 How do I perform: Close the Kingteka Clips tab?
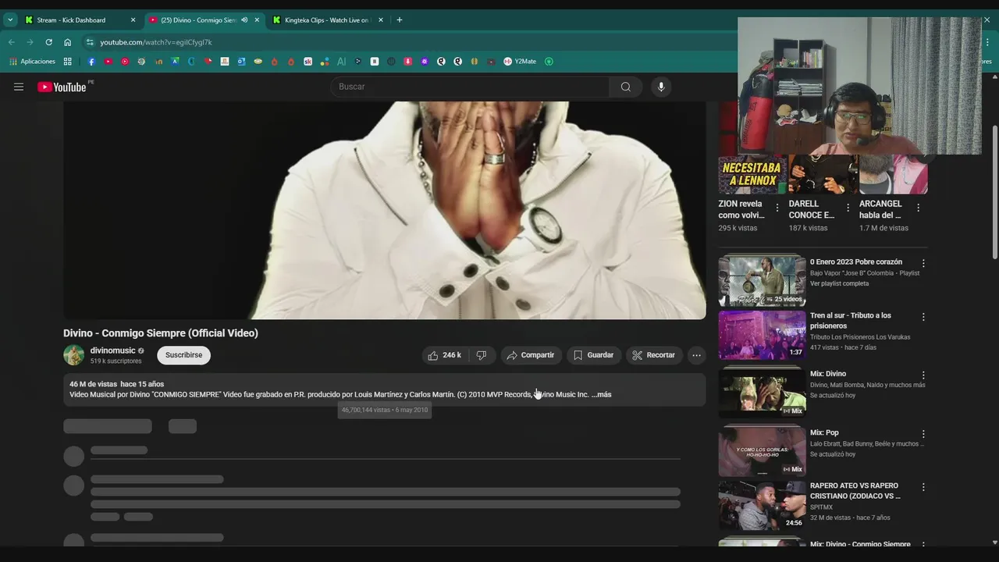[381, 20]
